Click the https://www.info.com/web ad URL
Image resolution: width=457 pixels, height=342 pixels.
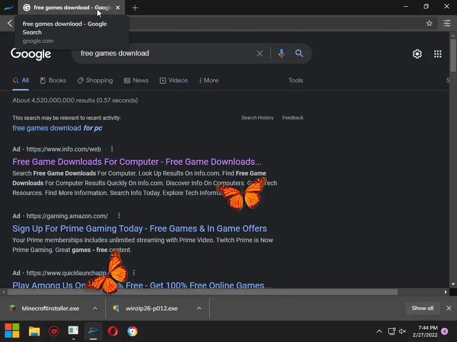coord(63,149)
